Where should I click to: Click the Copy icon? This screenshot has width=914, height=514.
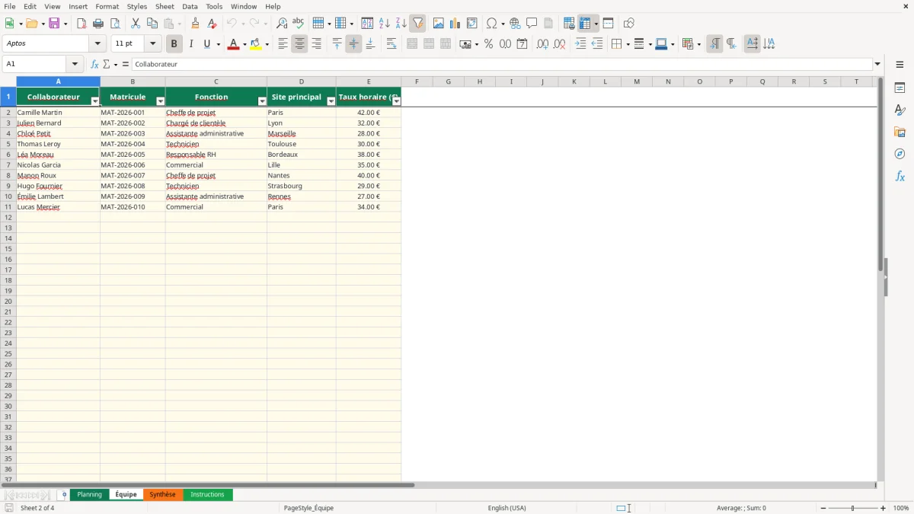pos(152,24)
